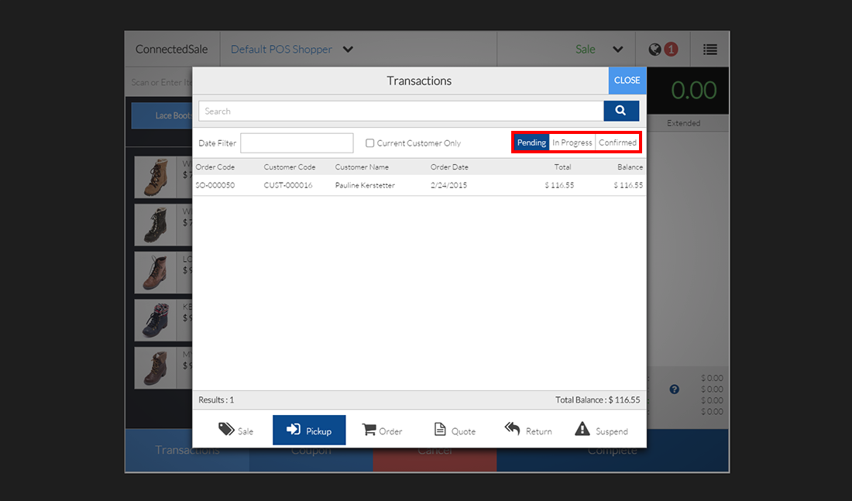Close the Transactions dialog
The width and height of the screenshot is (852, 501).
pyautogui.click(x=627, y=81)
